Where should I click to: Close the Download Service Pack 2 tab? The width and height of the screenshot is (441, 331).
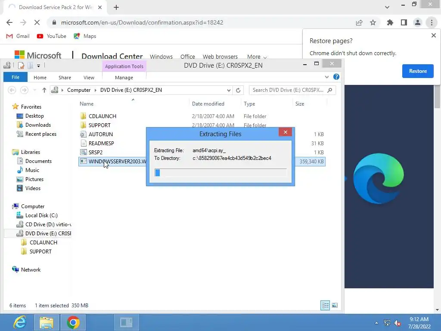tap(100, 7)
